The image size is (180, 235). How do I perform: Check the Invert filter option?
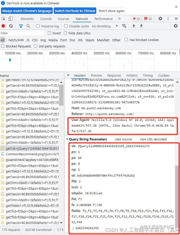(x=49, y=33)
